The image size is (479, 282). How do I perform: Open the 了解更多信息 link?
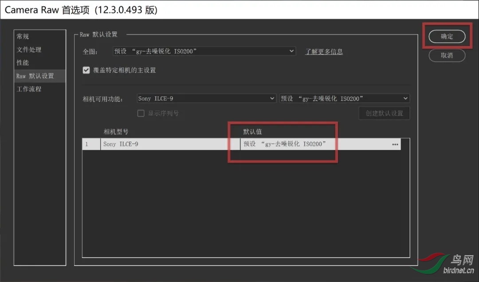pos(324,52)
